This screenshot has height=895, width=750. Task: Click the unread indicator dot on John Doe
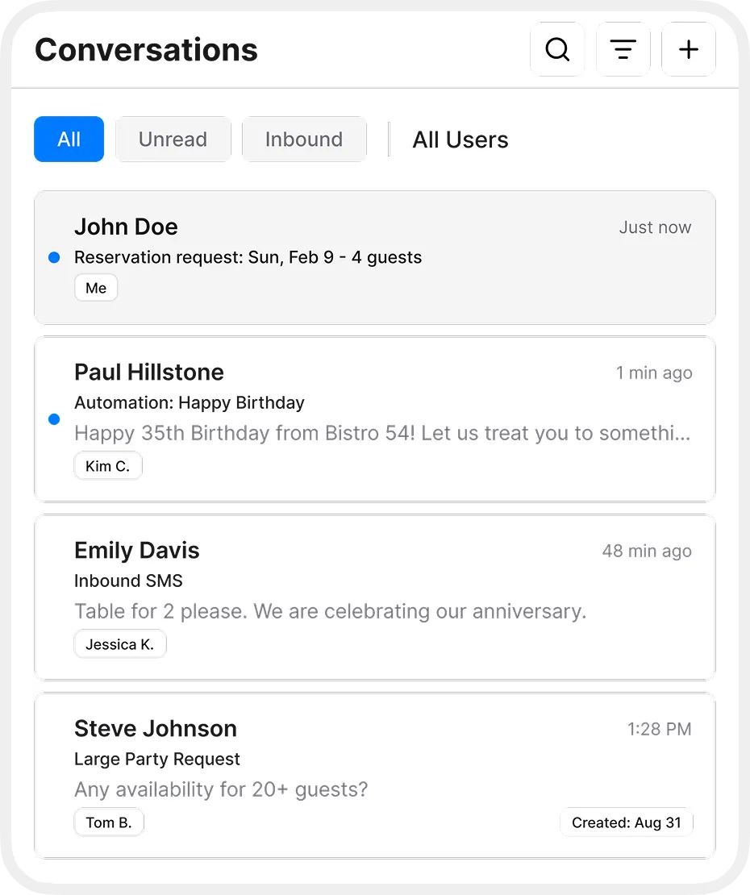click(54, 257)
